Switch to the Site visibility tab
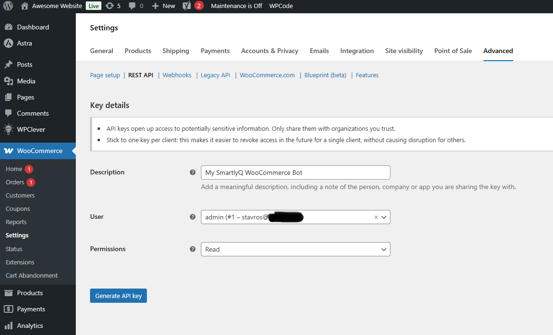 point(404,51)
